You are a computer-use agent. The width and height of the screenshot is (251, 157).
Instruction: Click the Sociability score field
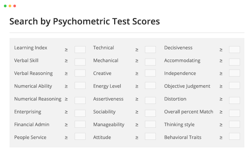coord(150,113)
